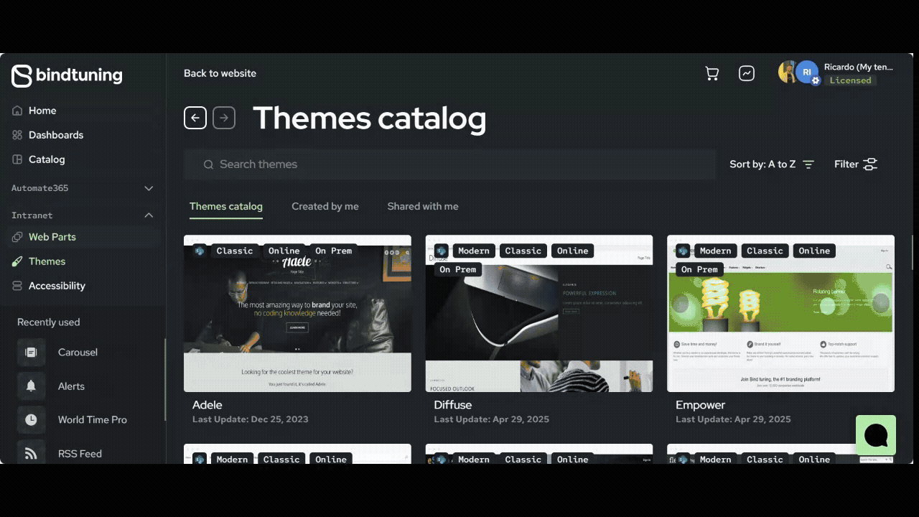Open the shopping cart

pyautogui.click(x=712, y=73)
